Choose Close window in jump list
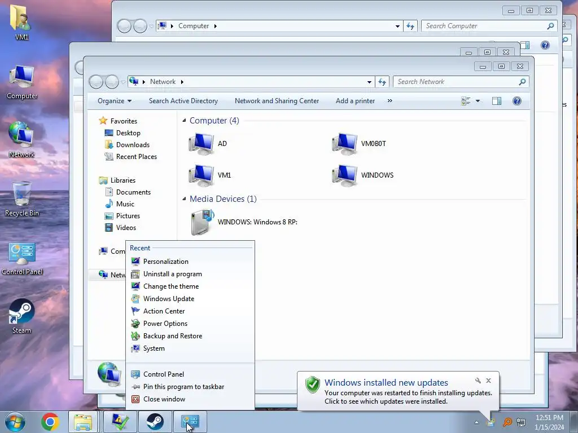Viewport: 578px width, 433px height. [190, 399]
